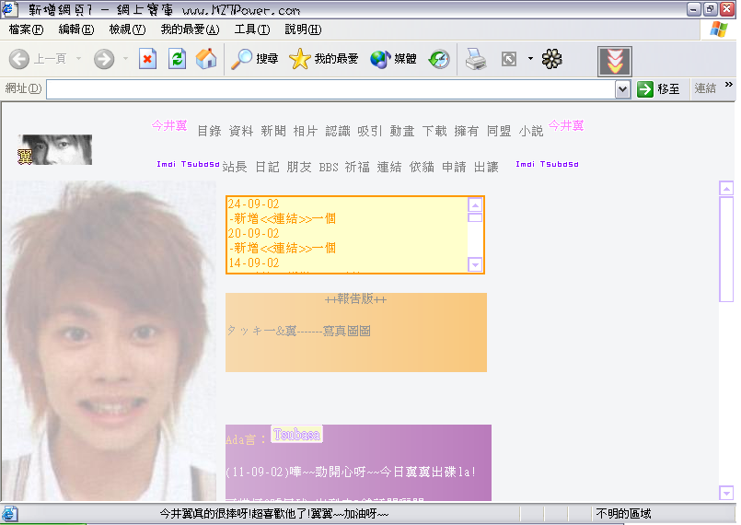741x525 pixels.
Task: Follow the 目錄 navigation link
Action: click(x=209, y=131)
